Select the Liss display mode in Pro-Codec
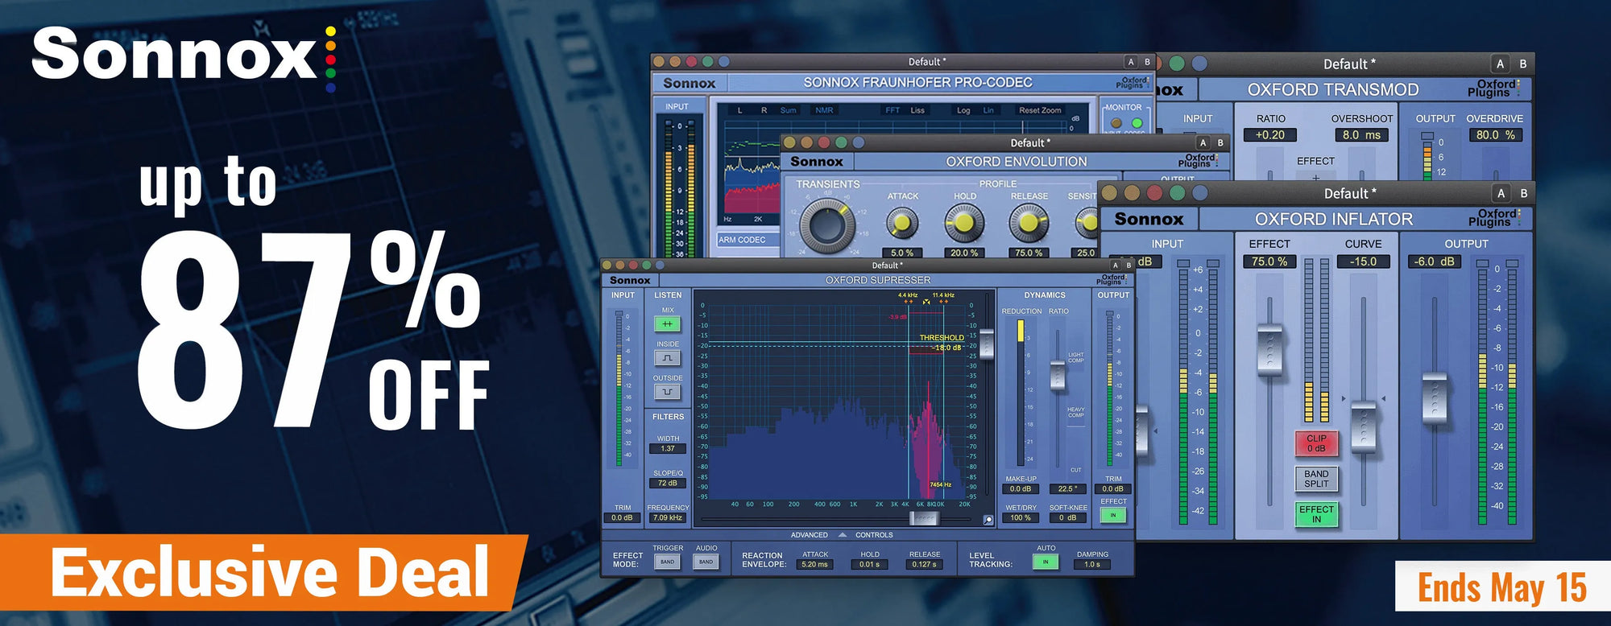1611x626 pixels. pyautogui.click(x=917, y=110)
